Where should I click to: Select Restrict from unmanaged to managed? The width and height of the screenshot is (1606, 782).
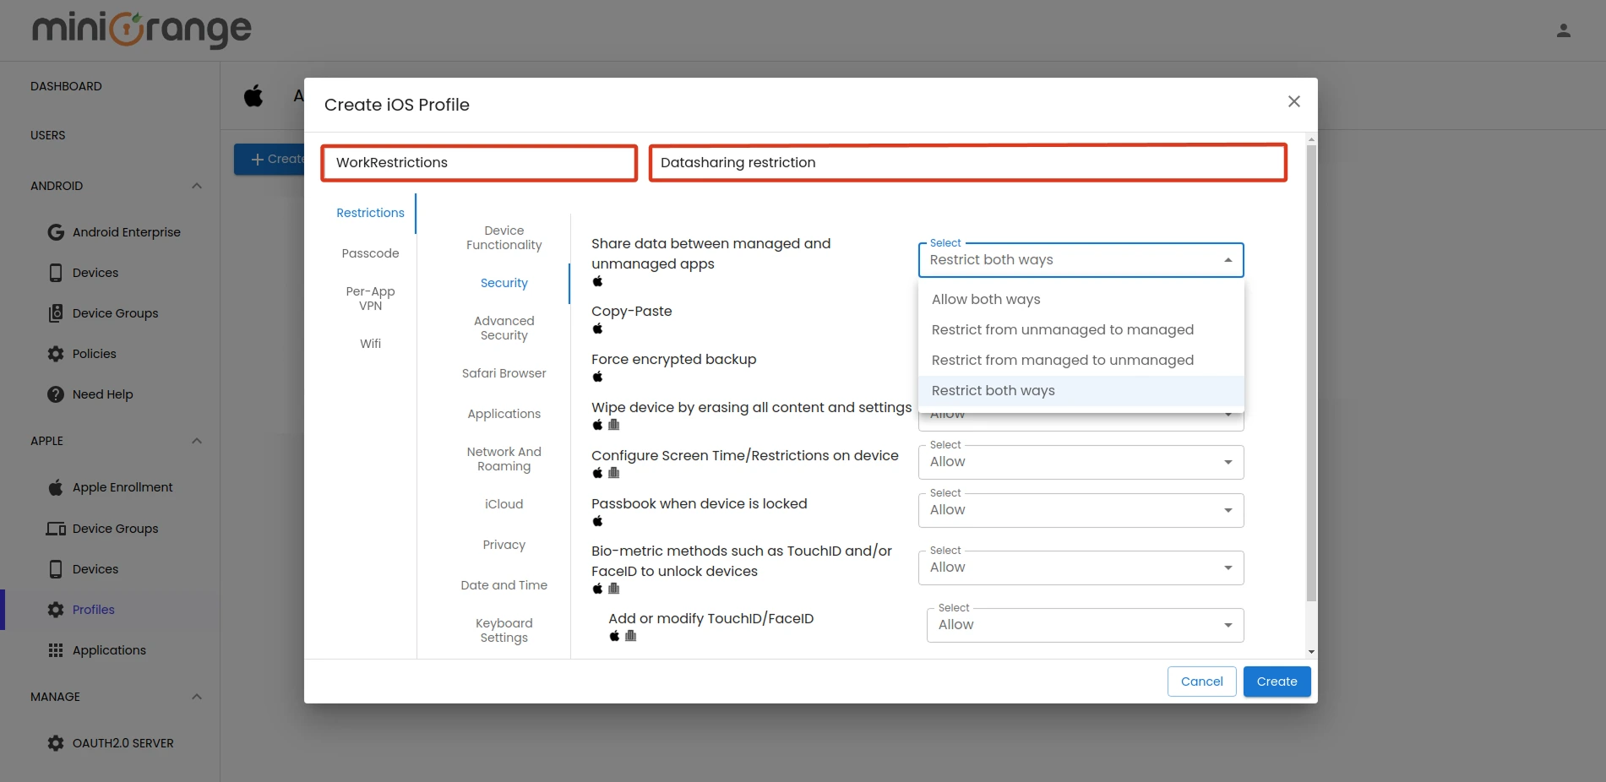[1062, 329]
